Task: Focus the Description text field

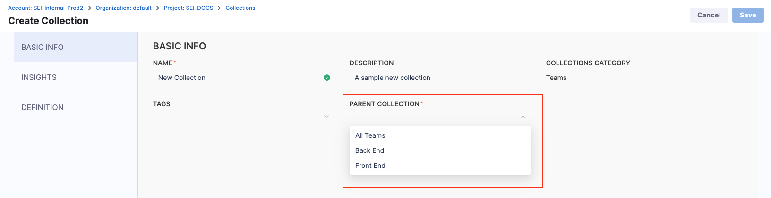Action: 439,78
